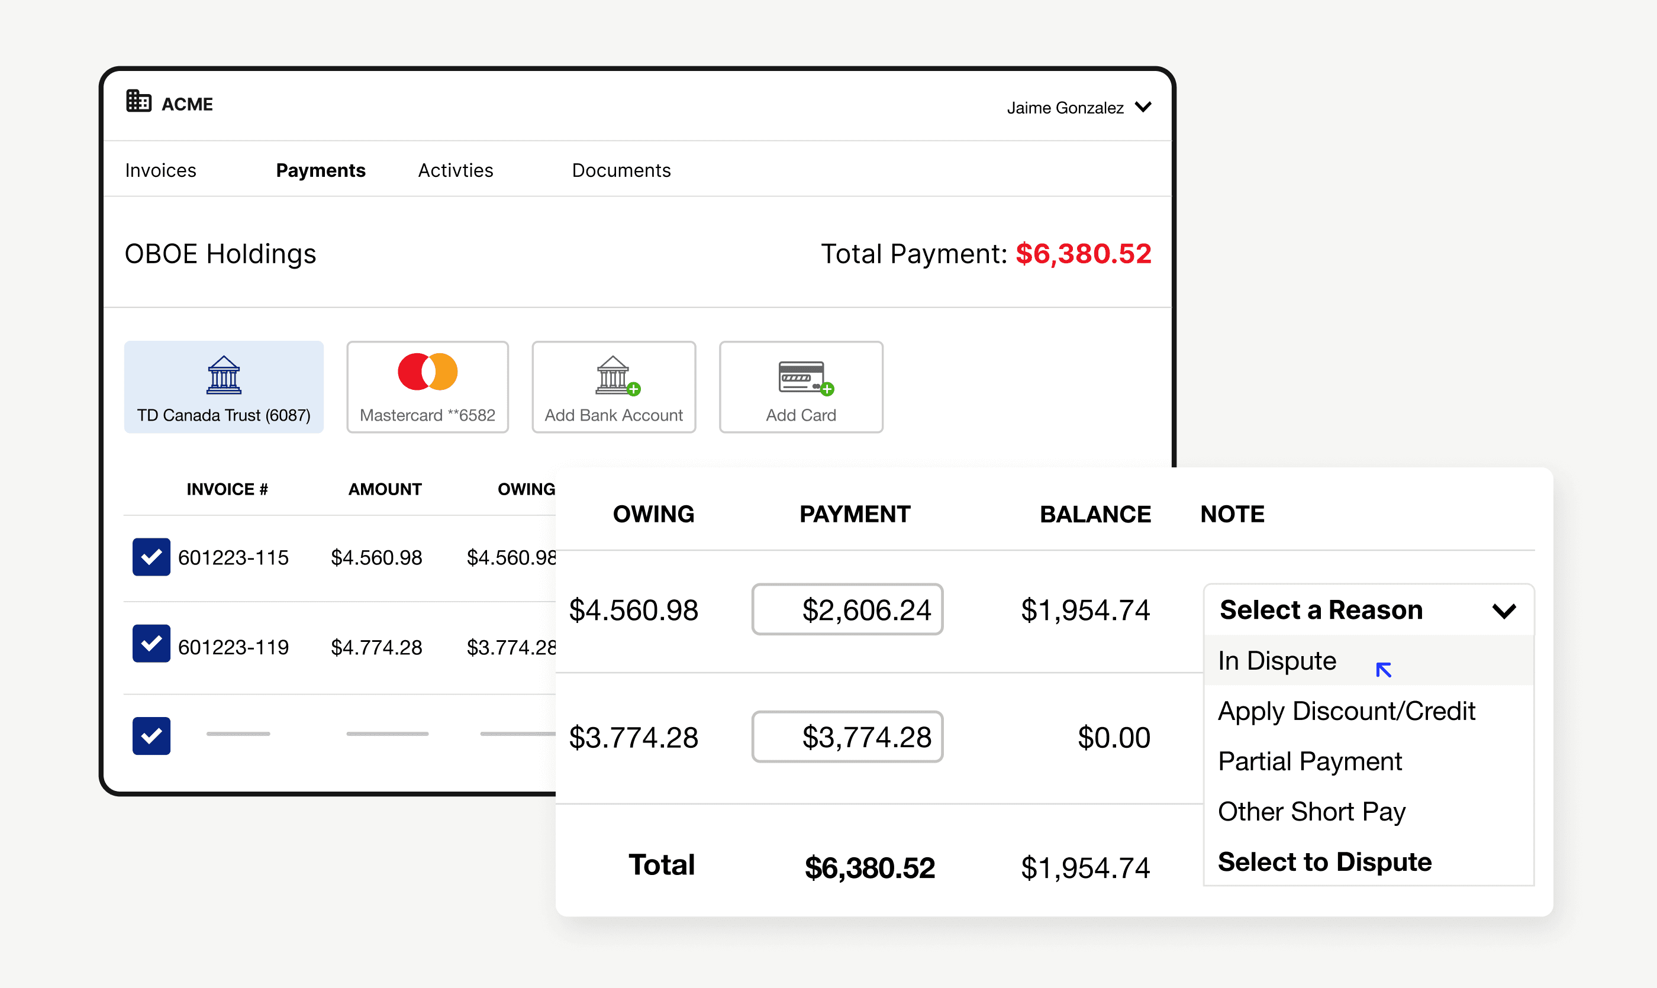Select Apply Discount/Credit option
1657x988 pixels.
[x=1346, y=711]
